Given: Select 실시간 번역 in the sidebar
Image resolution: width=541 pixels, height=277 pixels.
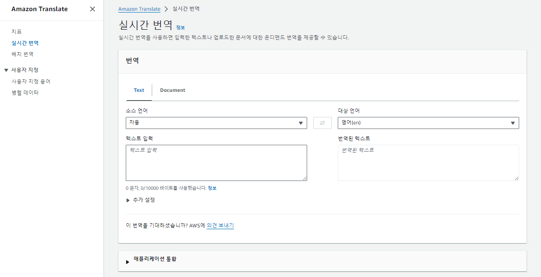Looking at the screenshot, I should tap(25, 43).
